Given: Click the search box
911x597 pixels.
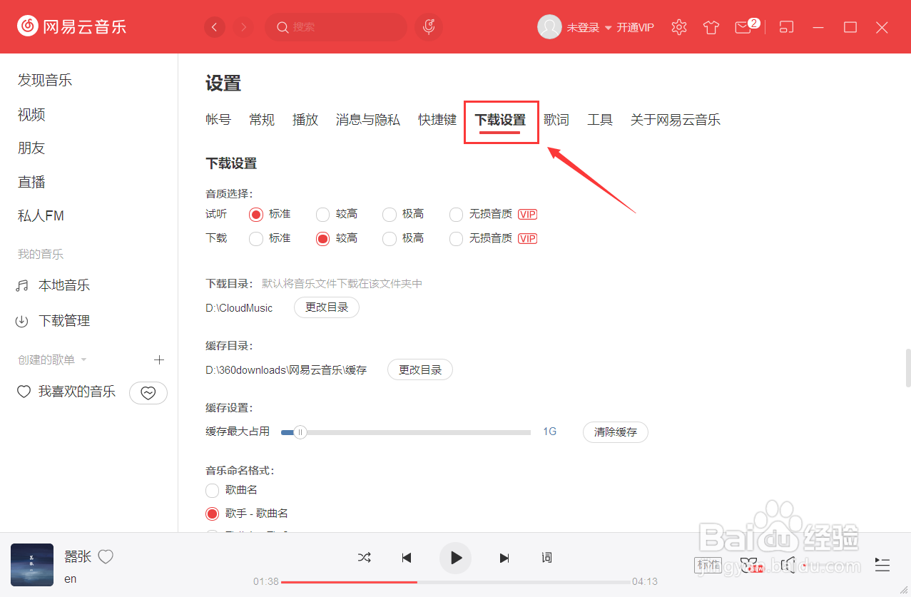Looking at the screenshot, I should tap(335, 27).
